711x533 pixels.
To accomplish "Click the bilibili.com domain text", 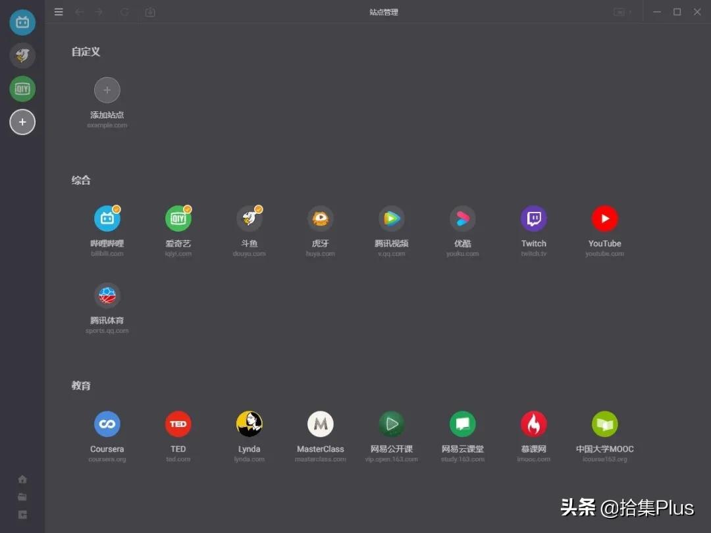I will 107,254.
